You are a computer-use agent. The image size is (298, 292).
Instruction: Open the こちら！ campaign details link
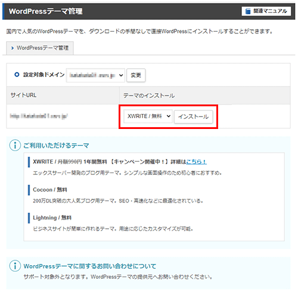(x=196, y=162)
